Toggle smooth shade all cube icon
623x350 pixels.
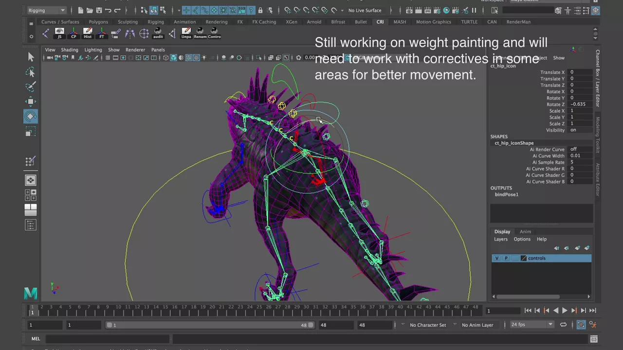pyautogui.click(x=173, y=58)
